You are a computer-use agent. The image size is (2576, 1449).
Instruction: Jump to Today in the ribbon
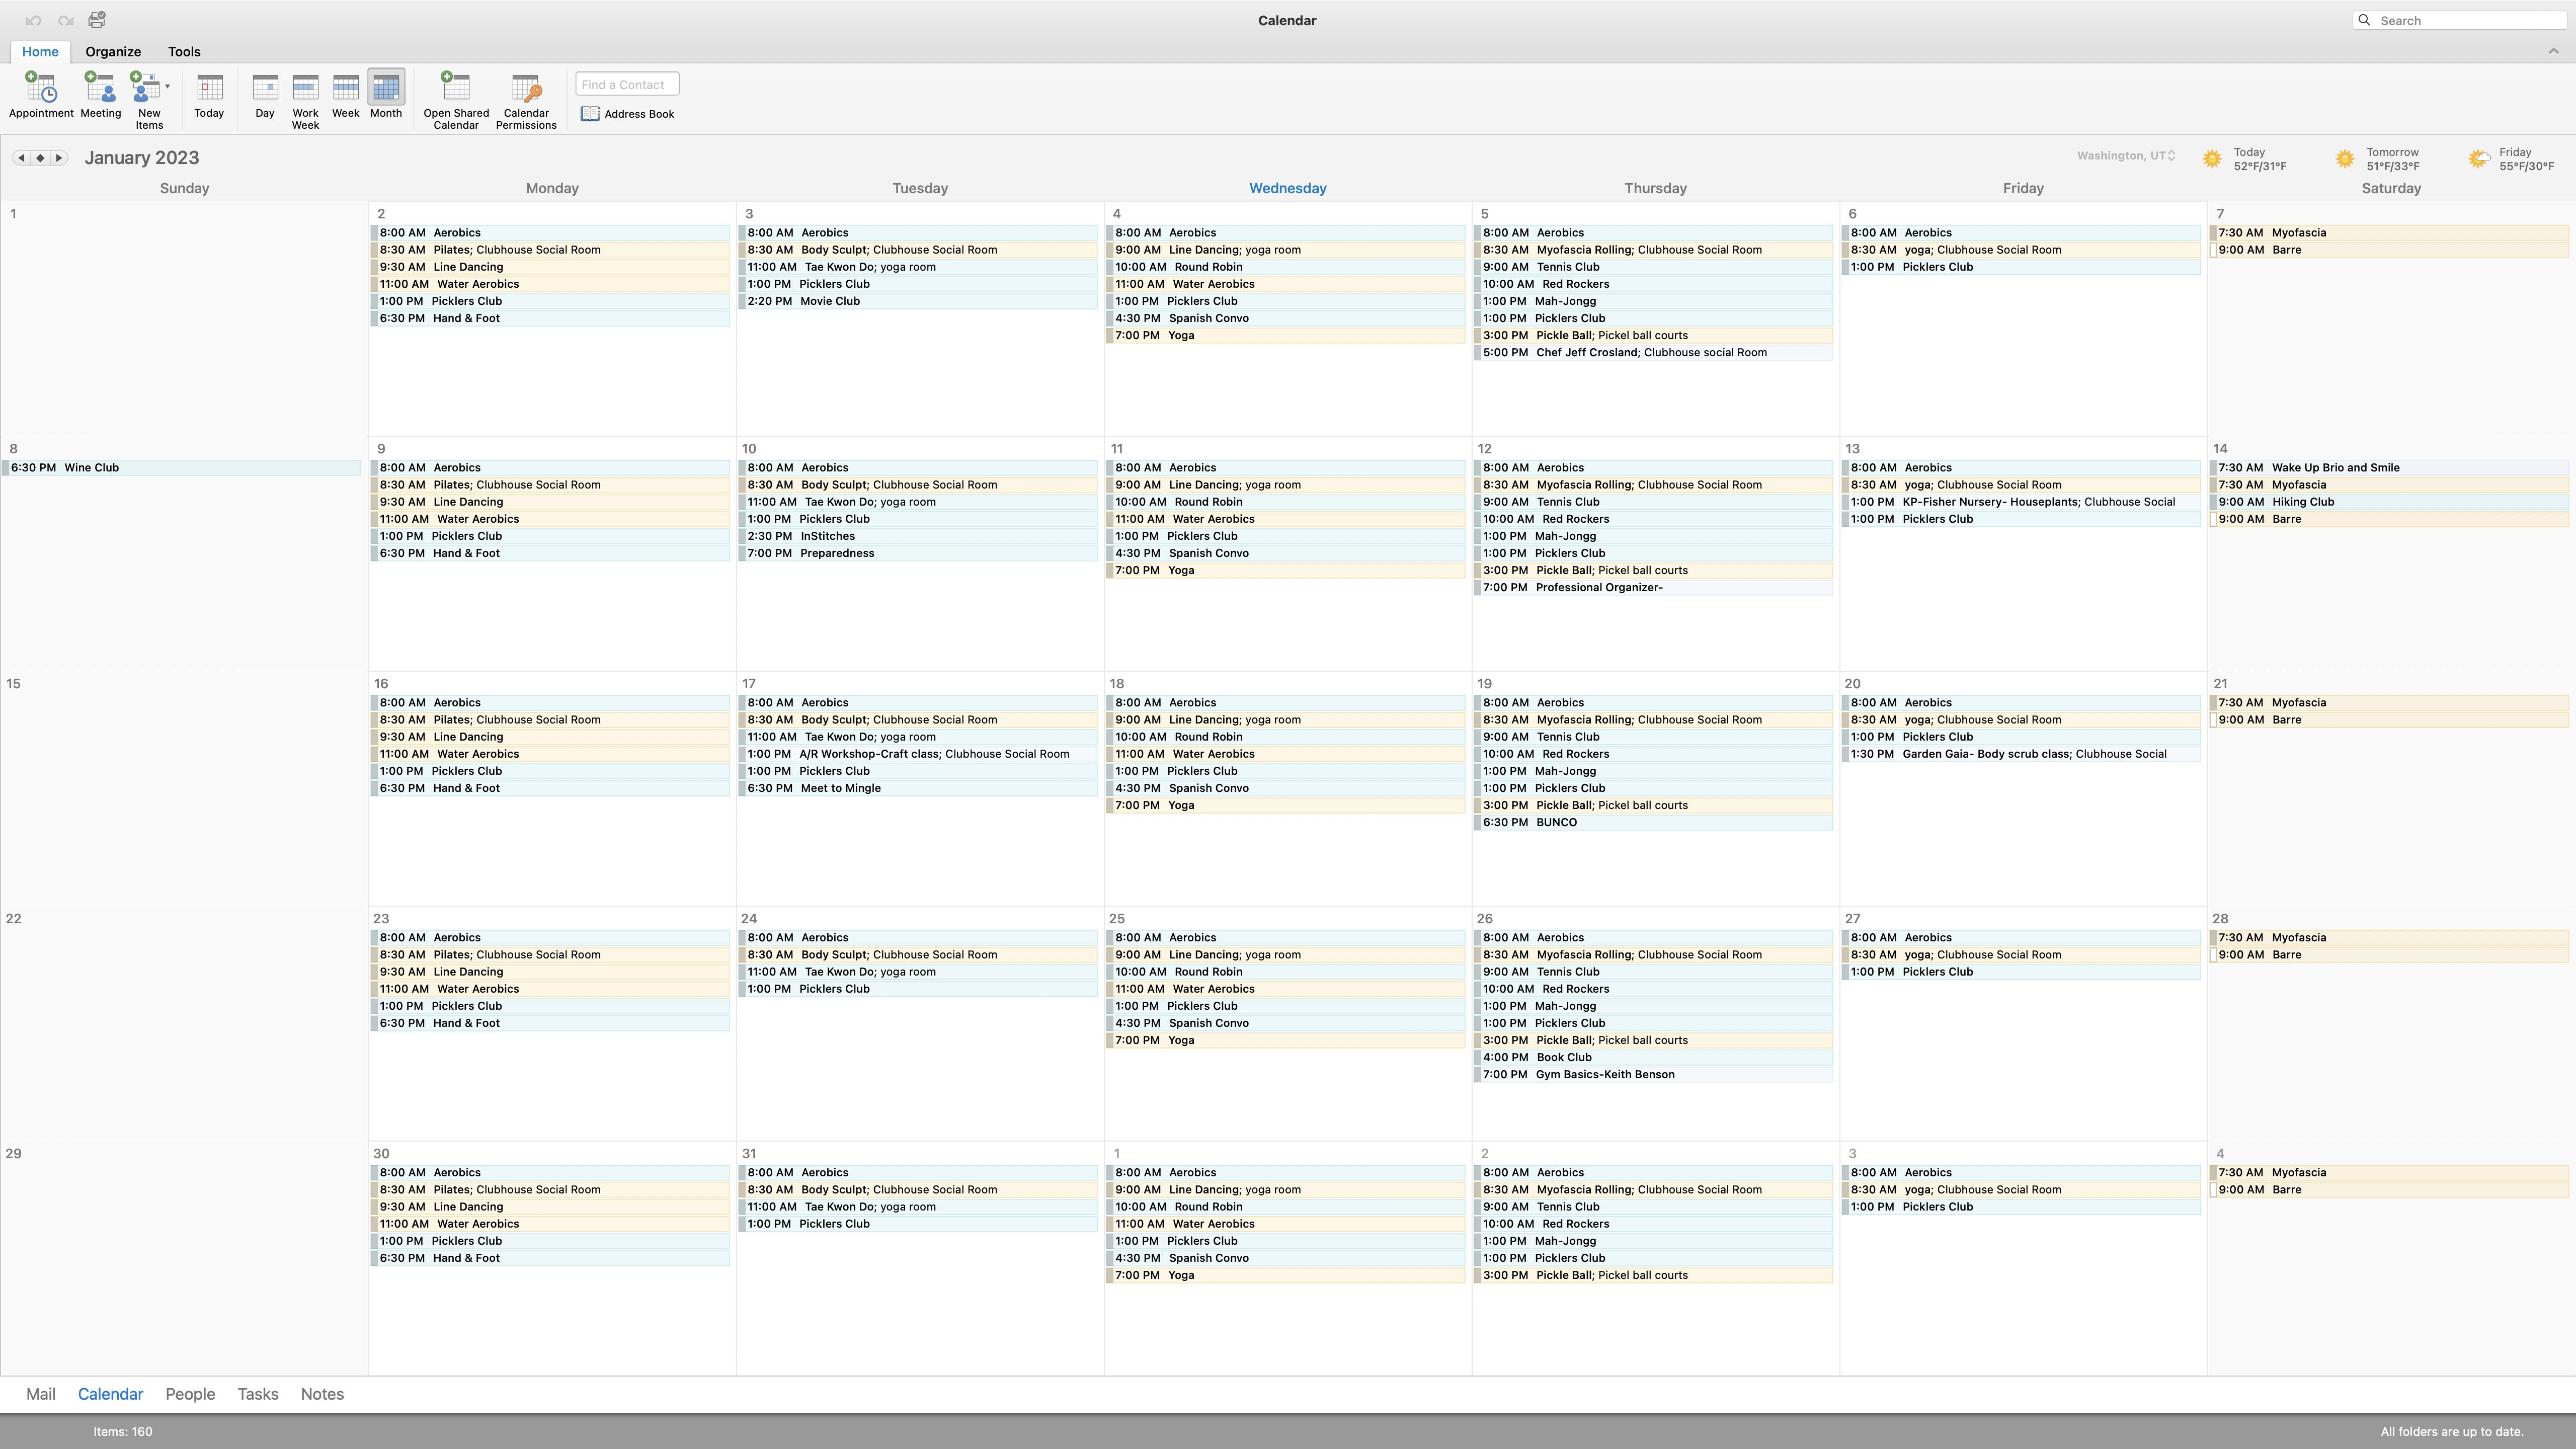(x=209, y=96)
